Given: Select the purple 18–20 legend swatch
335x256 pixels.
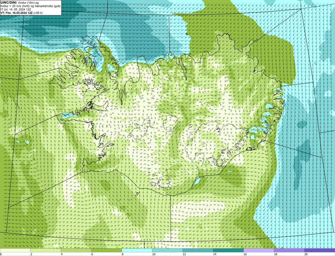Looking at the screenshot, I should pos(289,250).
